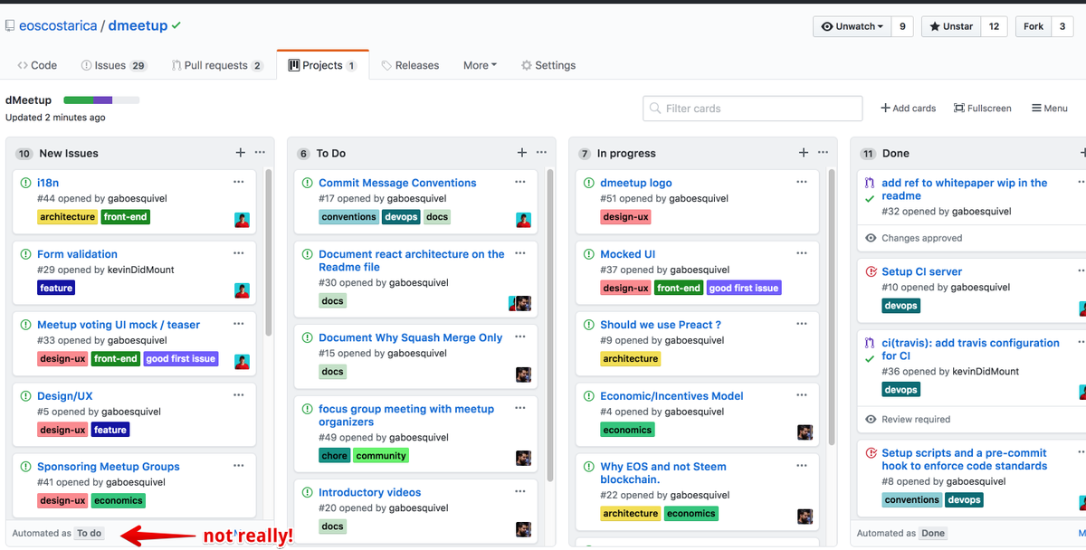This screenshot has height=550, width=1086.
Task: Open the Issues tab
Action: 114,65
